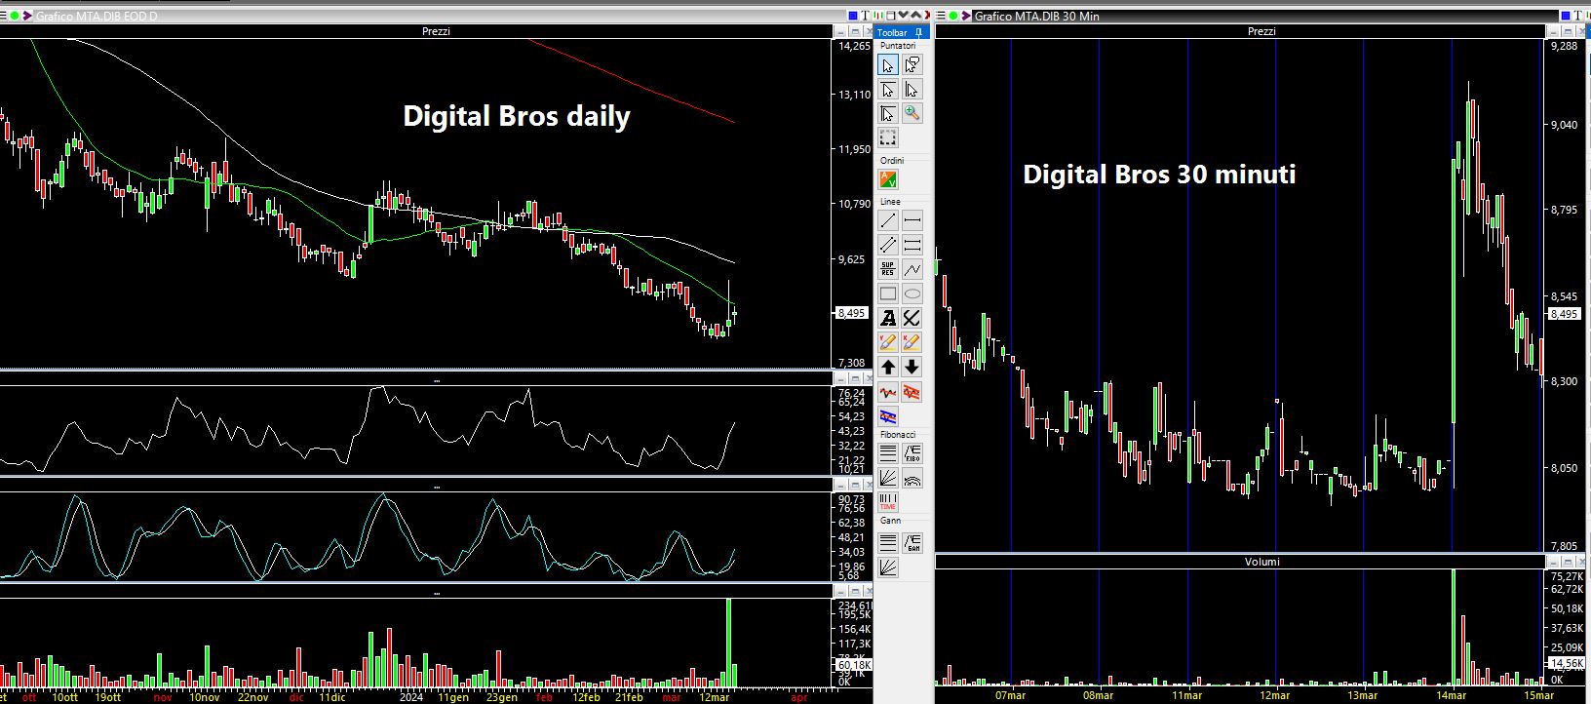Click green status dot on daily chart title
The image size is (1591, 704).
click(15, 16)
